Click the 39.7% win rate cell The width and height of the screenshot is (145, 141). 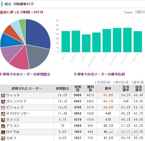[108, 126]
